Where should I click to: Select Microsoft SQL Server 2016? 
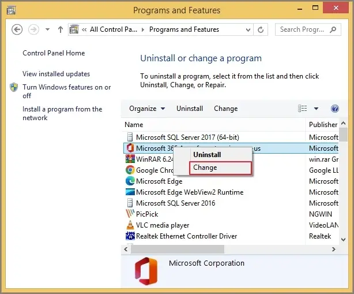(x=175, y=203)
